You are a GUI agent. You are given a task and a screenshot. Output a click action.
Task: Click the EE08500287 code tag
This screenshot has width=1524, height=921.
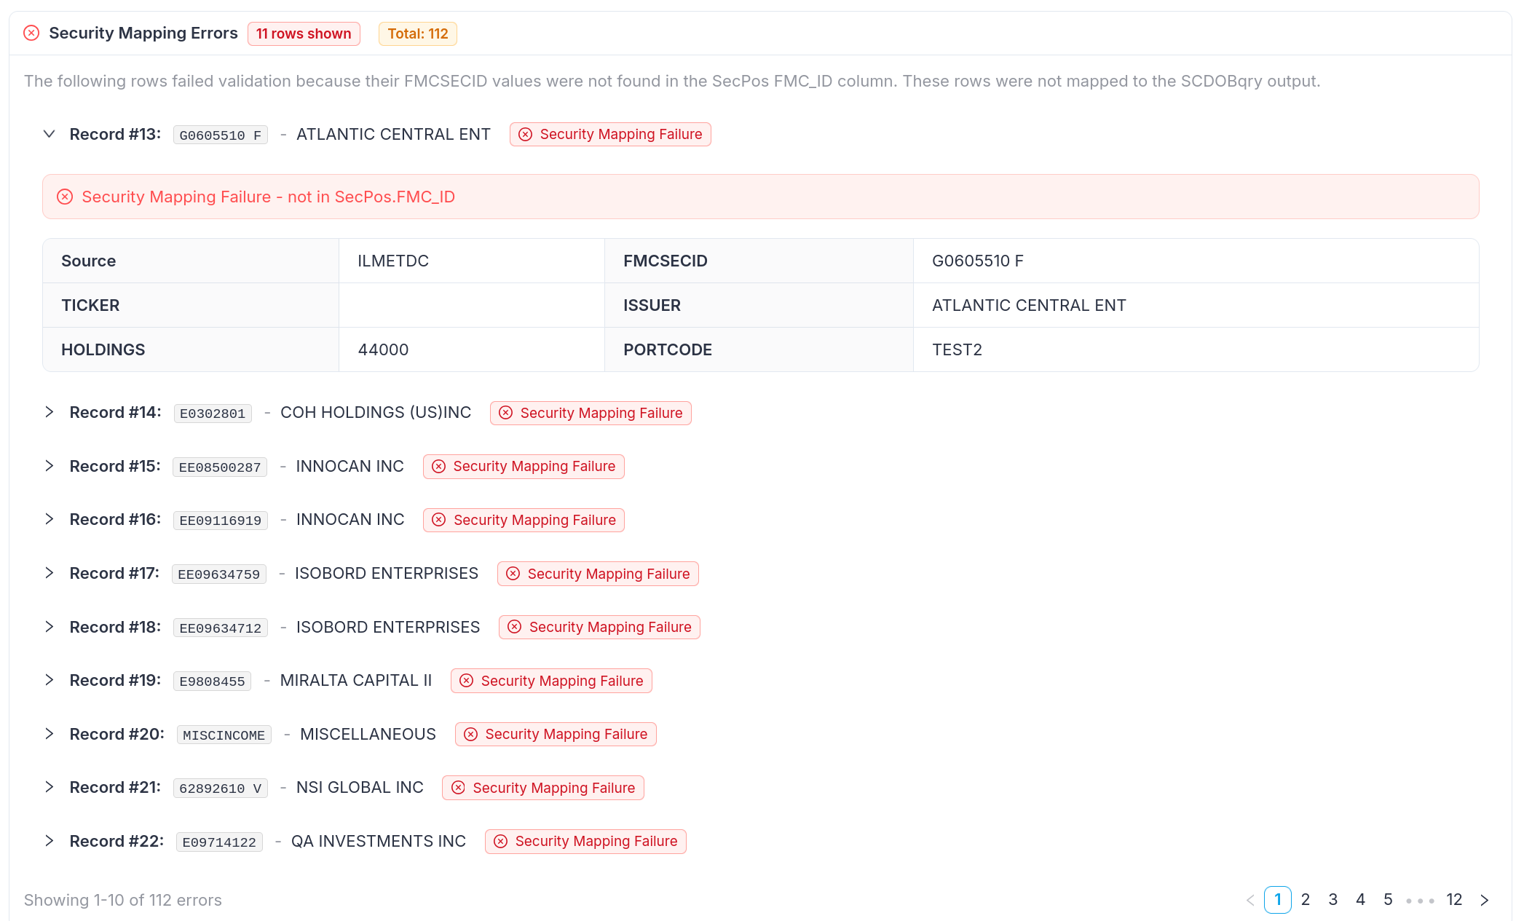pos(220,467)
